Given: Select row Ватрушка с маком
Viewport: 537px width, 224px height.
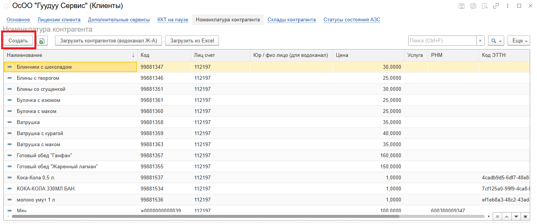Looking at the screenshot, I should click(x=267, y=144).
